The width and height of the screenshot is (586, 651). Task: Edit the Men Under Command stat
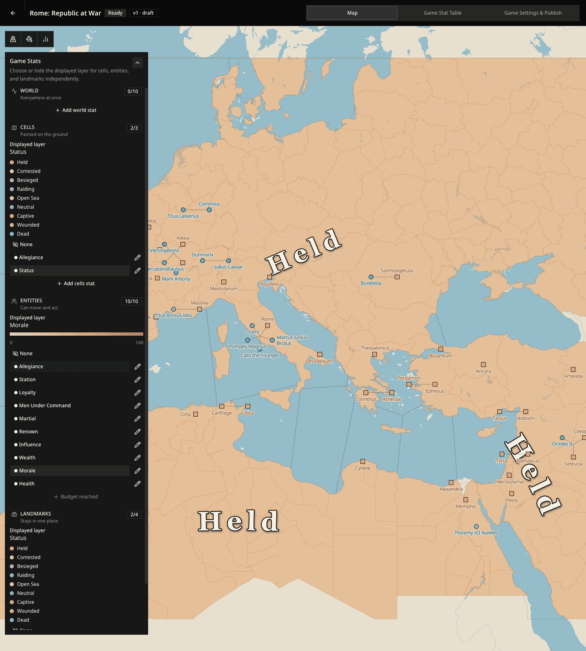tap(138, 406)
